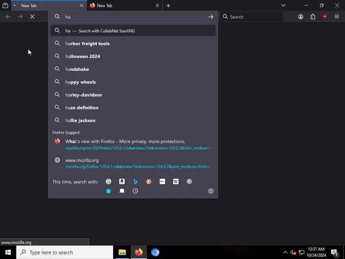Search open tabs using the tabs icon
This screenshot has width=345, height=259.
point(122,191)
